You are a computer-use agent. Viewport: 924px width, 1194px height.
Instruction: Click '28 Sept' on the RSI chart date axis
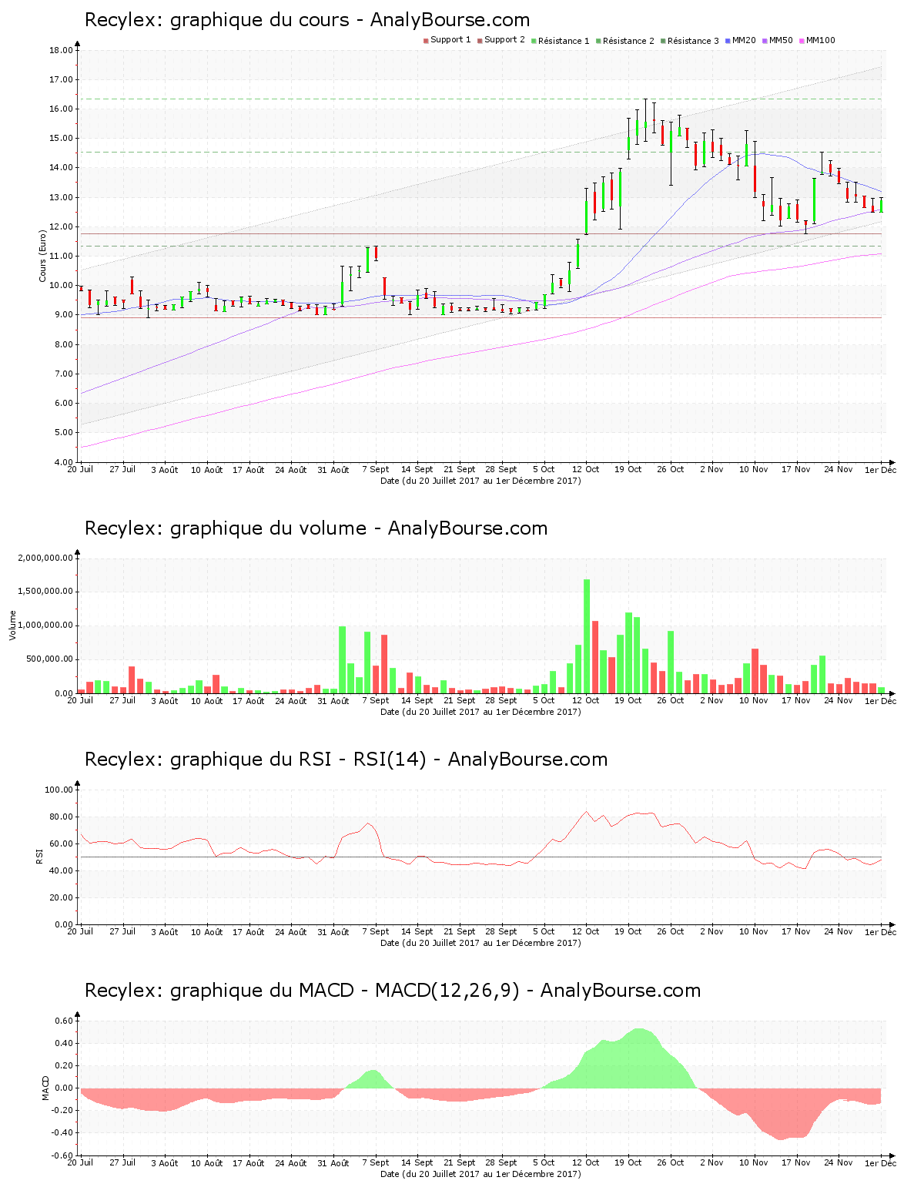click(x=502, y=931)
